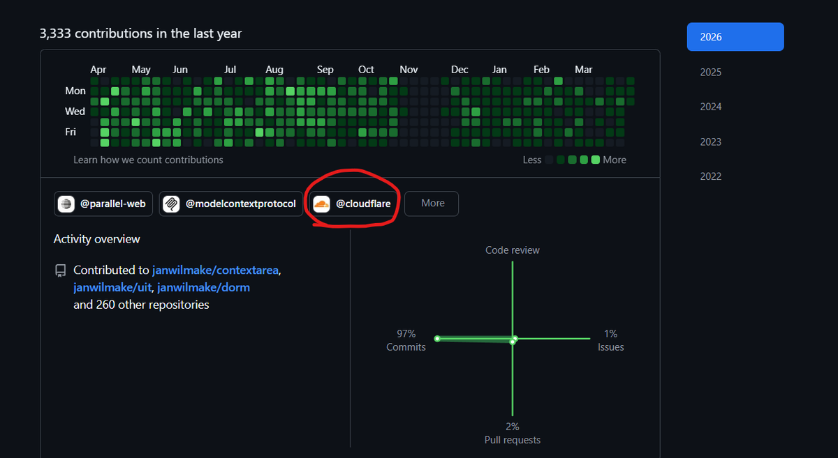Click the Fri weekday label

tap(71, 132)
